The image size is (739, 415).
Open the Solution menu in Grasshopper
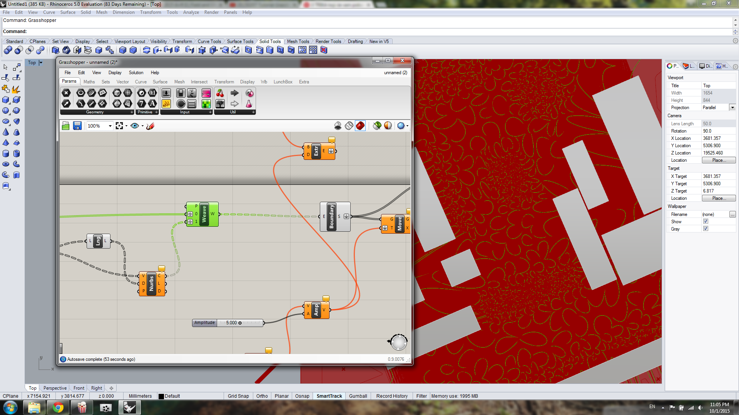136,73
